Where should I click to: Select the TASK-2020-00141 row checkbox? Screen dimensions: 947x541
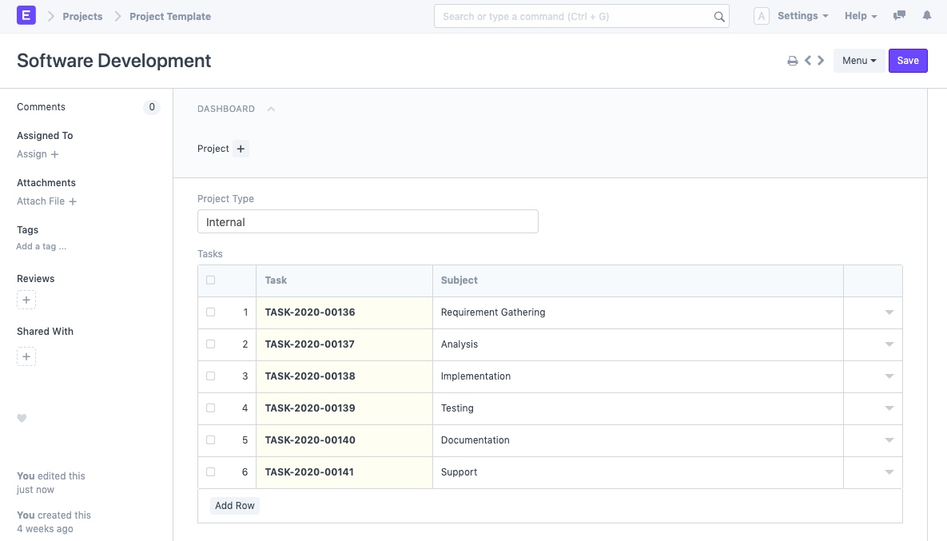210,471
